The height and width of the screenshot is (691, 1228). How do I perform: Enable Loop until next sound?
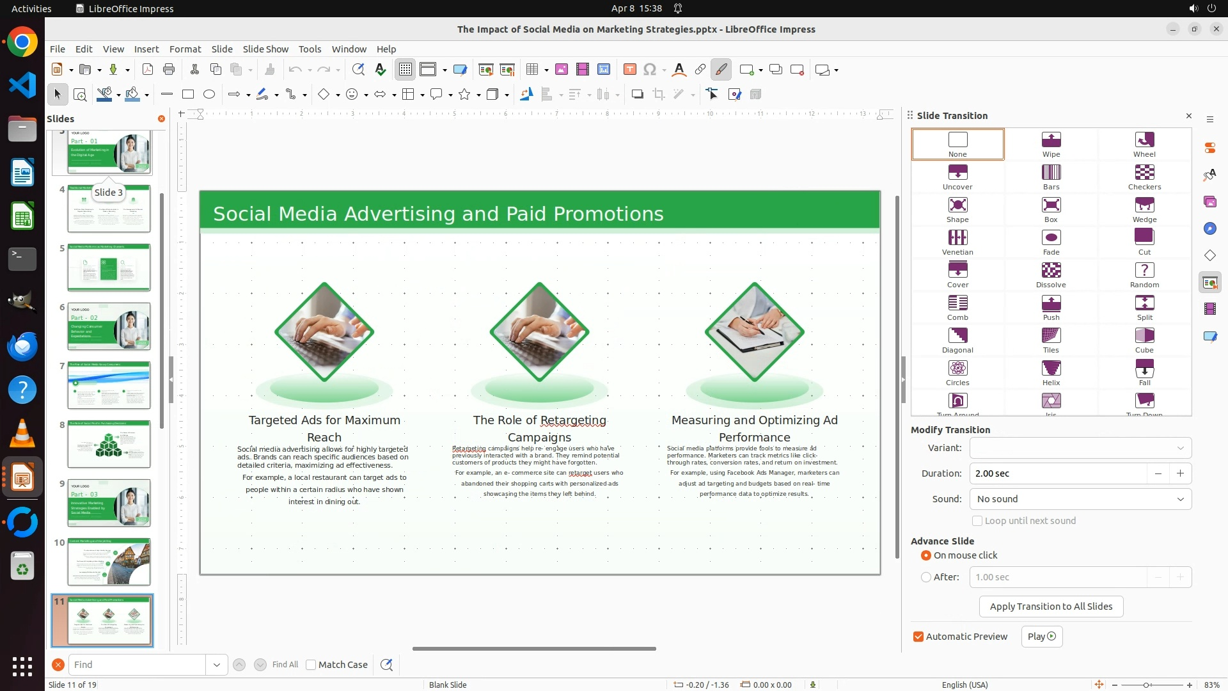click(x=977, y=521)
